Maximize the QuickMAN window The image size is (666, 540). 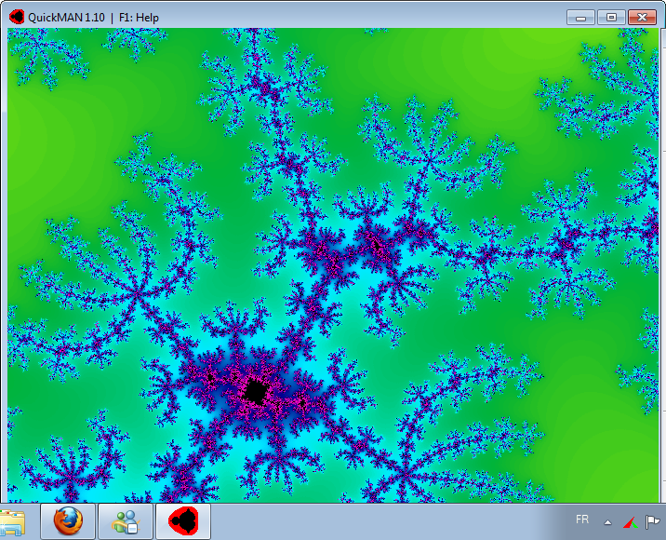coord(611,17)
